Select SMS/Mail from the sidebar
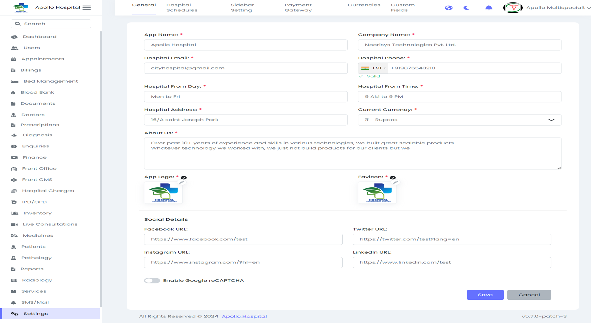The width and height of the screenshot is (591, 323). click(35, 302)
